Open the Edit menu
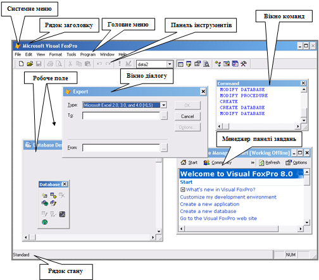The height and width of the screenshot is (280, 319). click(x=28, y=54)
